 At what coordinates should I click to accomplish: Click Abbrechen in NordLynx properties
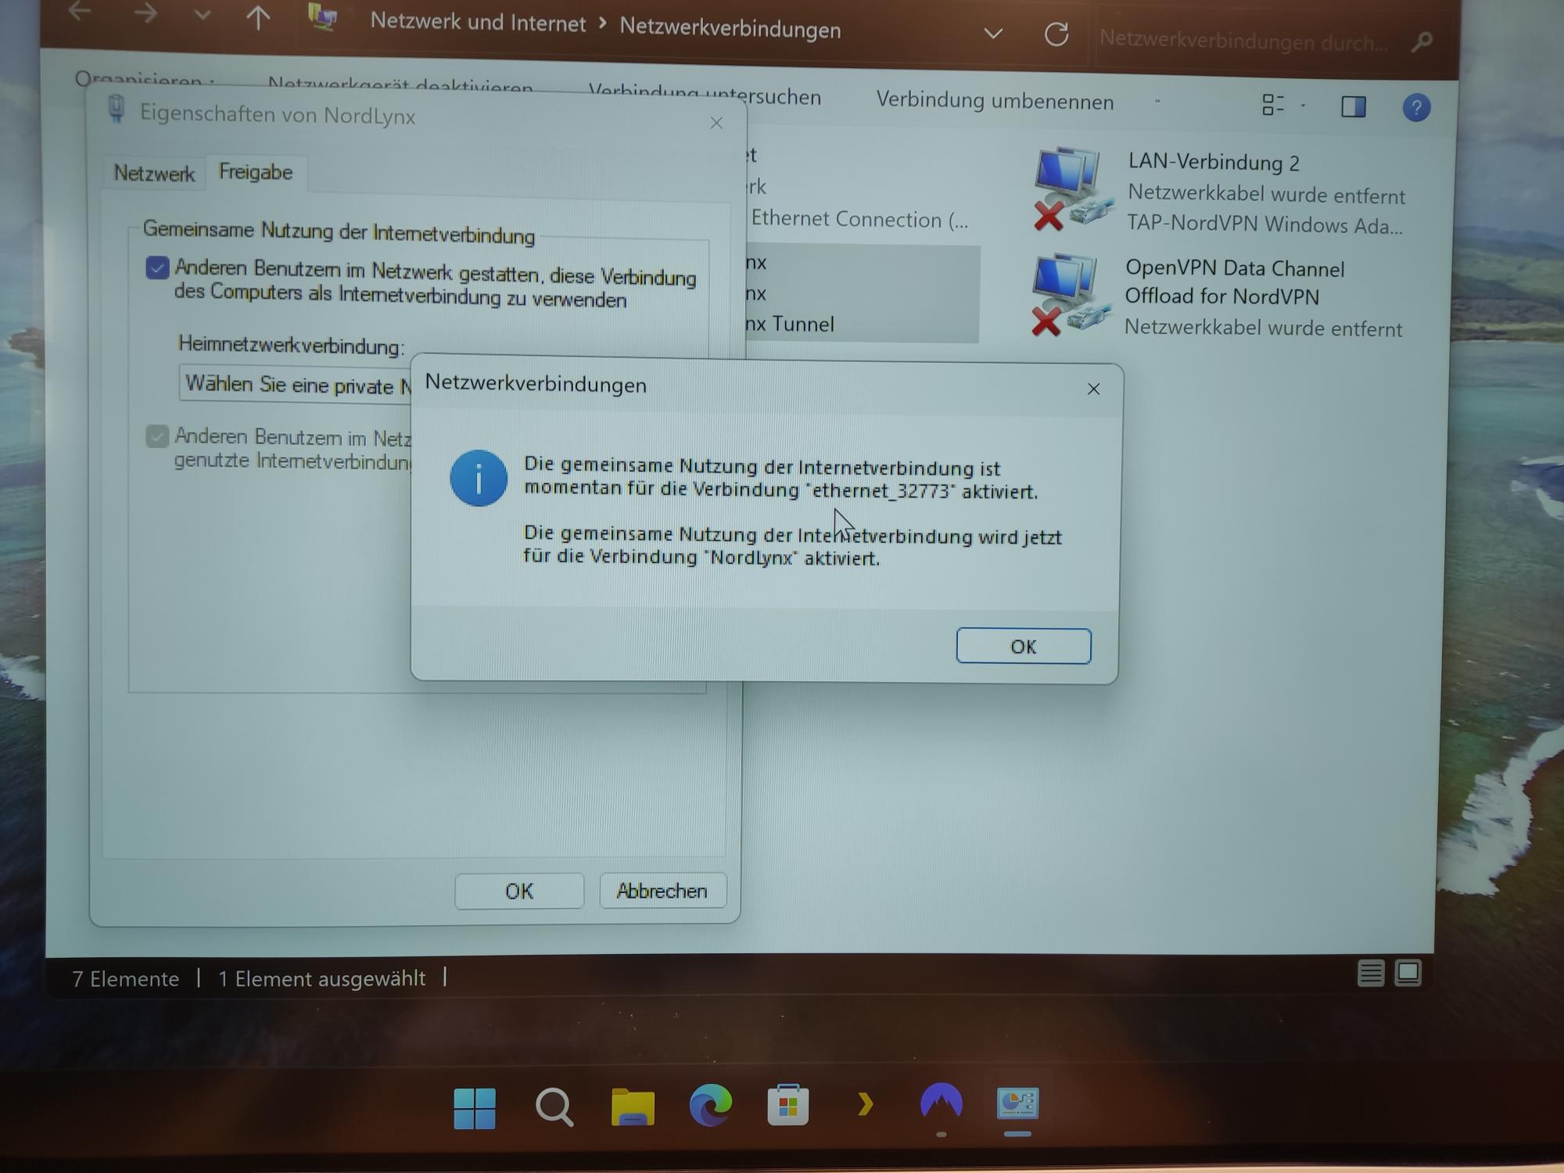662,891
